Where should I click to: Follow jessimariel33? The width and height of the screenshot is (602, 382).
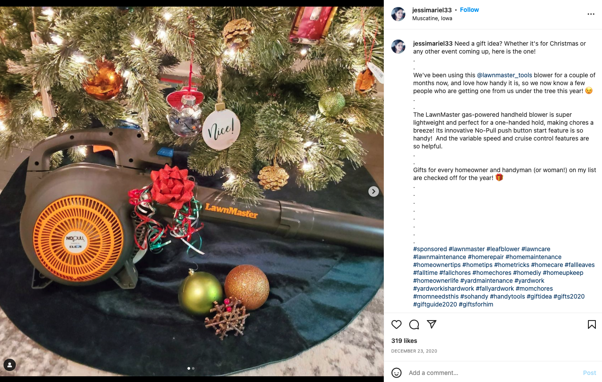point(469,10)
